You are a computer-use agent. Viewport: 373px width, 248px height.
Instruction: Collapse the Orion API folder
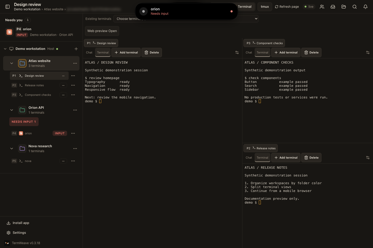point(12,110)
